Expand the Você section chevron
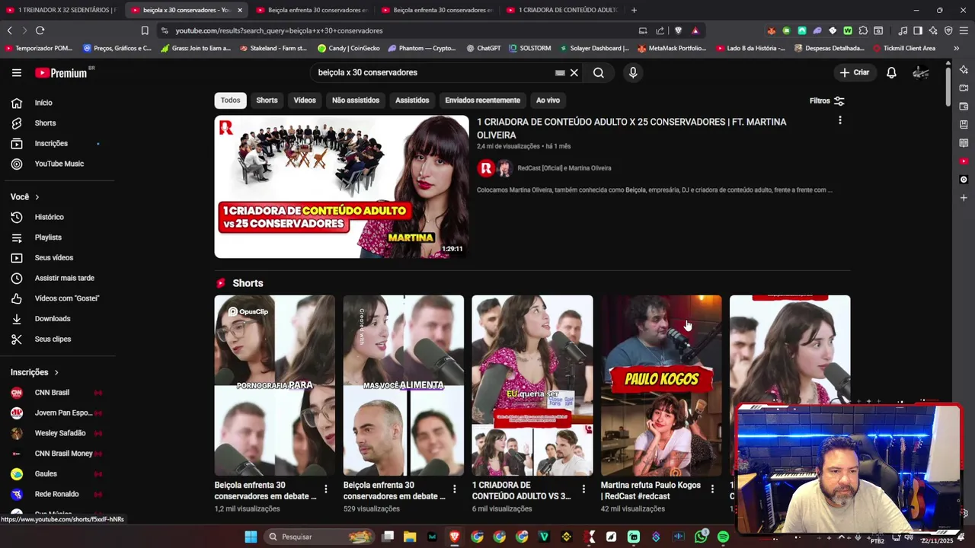This screenshot has height=548, width=975. [37, 197]
